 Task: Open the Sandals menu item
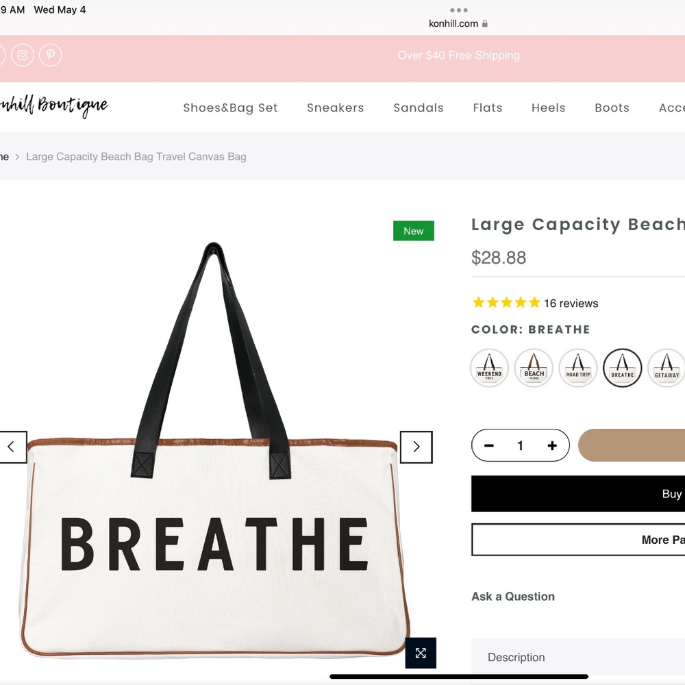(x=419, y=108)
